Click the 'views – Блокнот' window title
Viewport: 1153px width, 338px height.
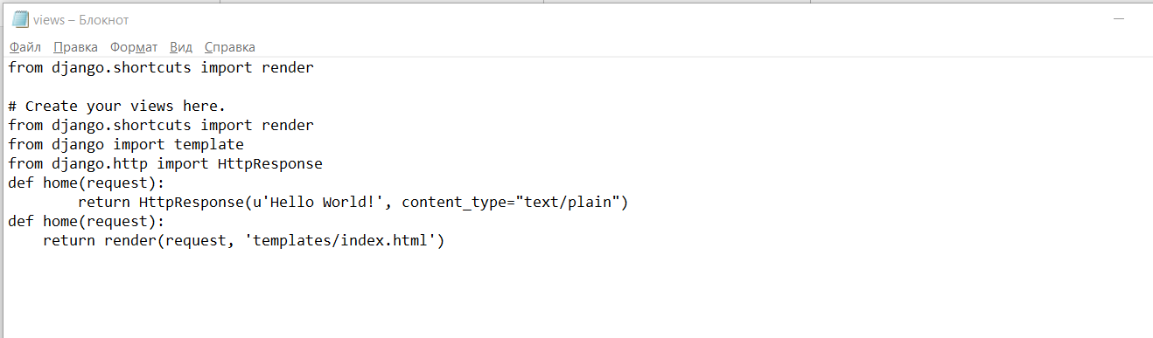point(81,20)
